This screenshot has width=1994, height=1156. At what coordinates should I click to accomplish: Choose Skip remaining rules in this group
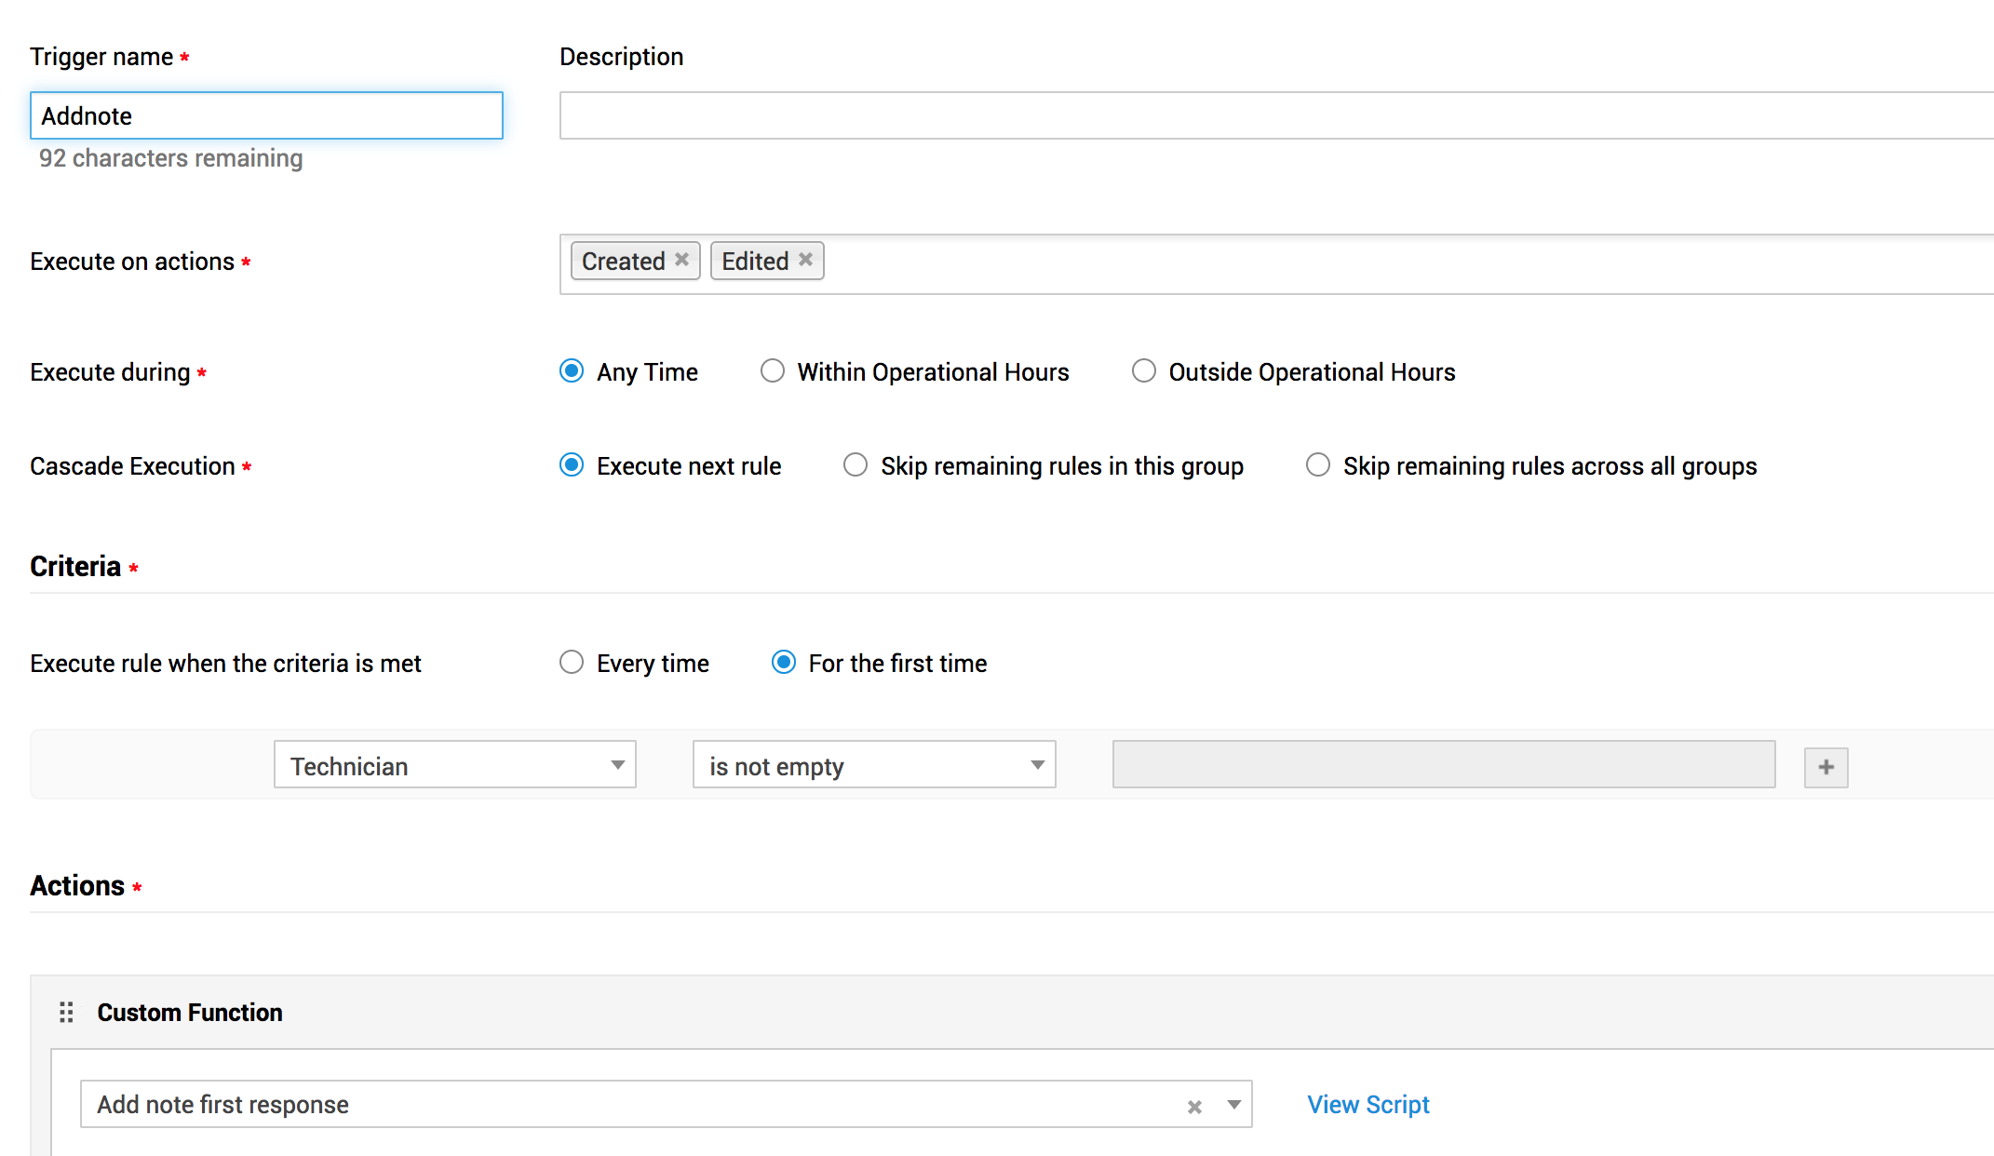pos(856,465)
